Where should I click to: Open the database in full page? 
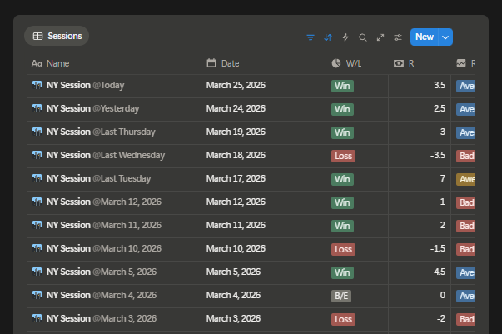click(380, 37)
